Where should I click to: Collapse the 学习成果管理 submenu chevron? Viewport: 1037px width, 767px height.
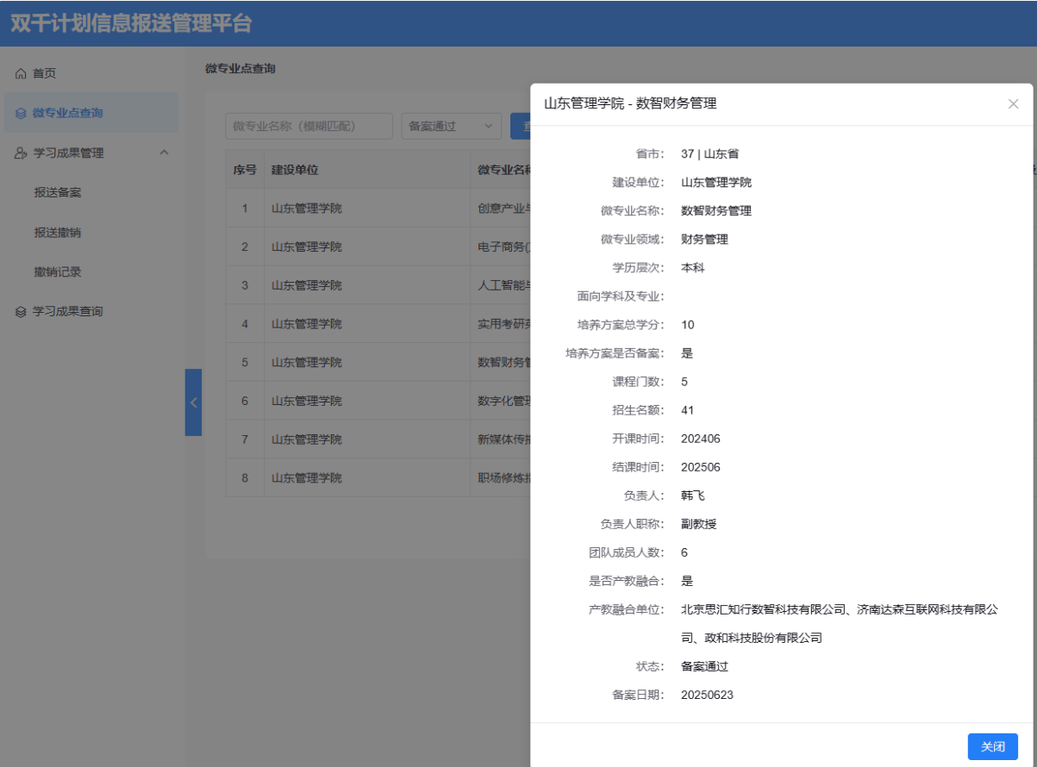[164, 153]
